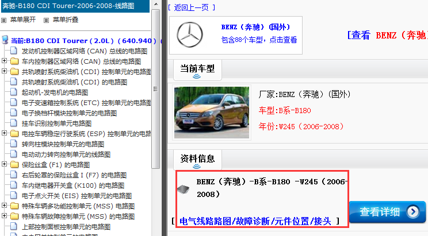Click the brown B-class car thumbnail
The width and height of the screenshot is (428, 236).
(x=212, y=113)
